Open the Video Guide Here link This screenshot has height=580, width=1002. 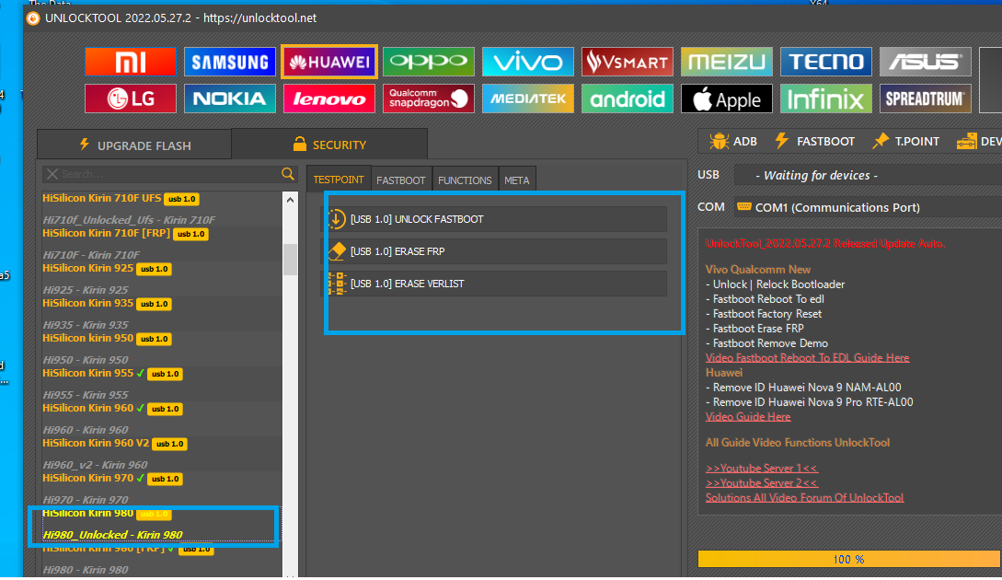coord(748,416)
